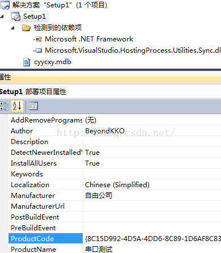Select the cyycxy.mdb file
221x253 pixels.
(x=53, y=62)
